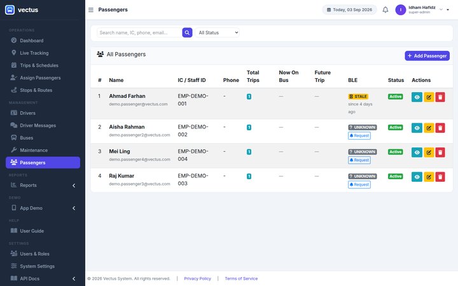View Raj Kumar details with eye icon
458x286 pixels.
tap(417, 177)
